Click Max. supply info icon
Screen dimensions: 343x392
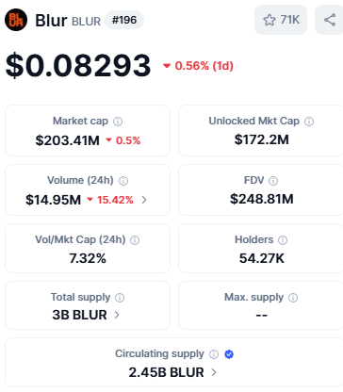tap(293, 298)
